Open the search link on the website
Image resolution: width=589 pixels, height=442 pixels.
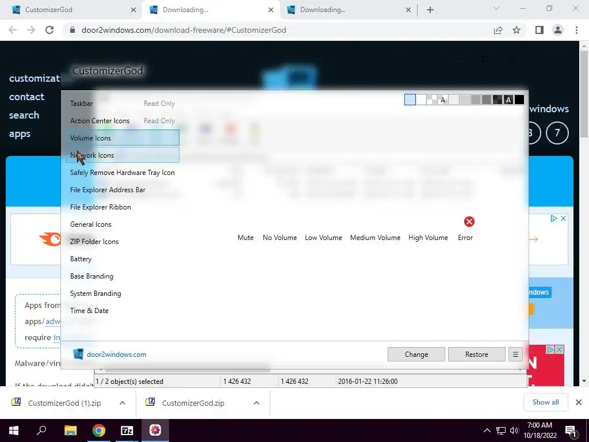[24, 115]
